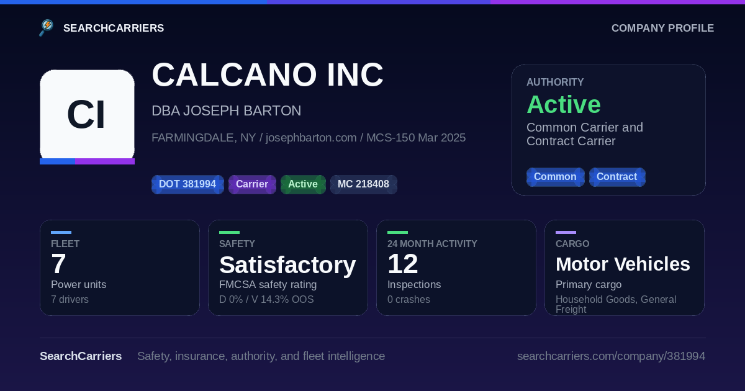Click the footer tagline about fleet intelligence
Image resolution: width=745 pixels, height=391 pixels.
pyautogui.click(x=261, y=356)
